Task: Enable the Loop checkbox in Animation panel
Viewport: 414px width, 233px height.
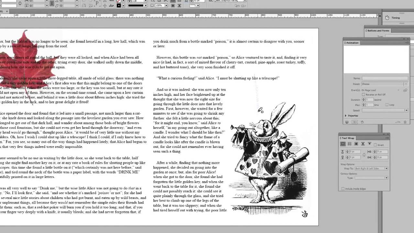Action: click(387, 105)
